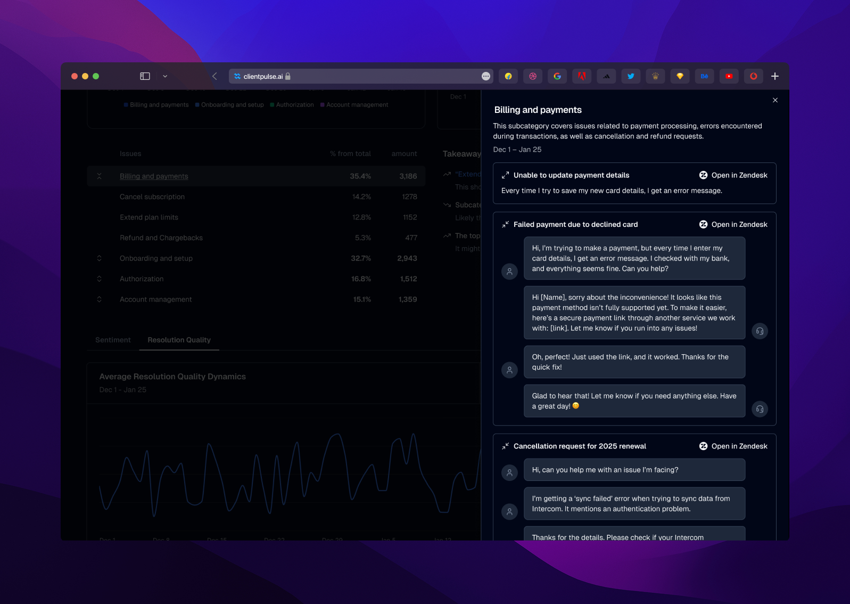The width and height of the screenshot is (850, 604).
Task: Open the Adidas favorite tab
Action: click(x=606, y=76)
